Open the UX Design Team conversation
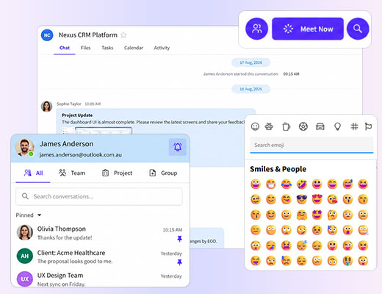The image size is (382, 294). 99,279
